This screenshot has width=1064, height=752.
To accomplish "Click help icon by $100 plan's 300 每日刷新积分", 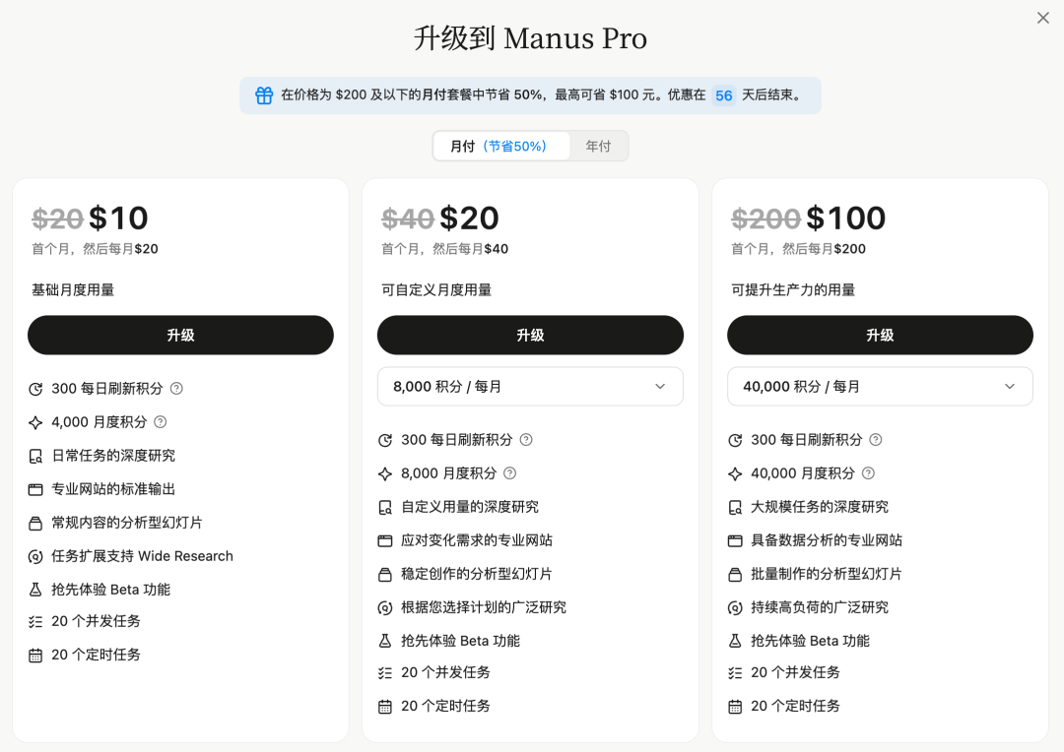I will tap(876, 439).
